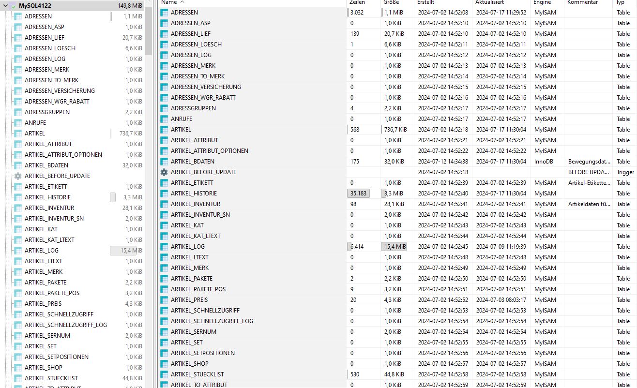Viewport: 637px width, 388px height.
Task: Click ARTIKEL_PREIS table icon in sidebar tree
Action: click(x=18, y=304)
